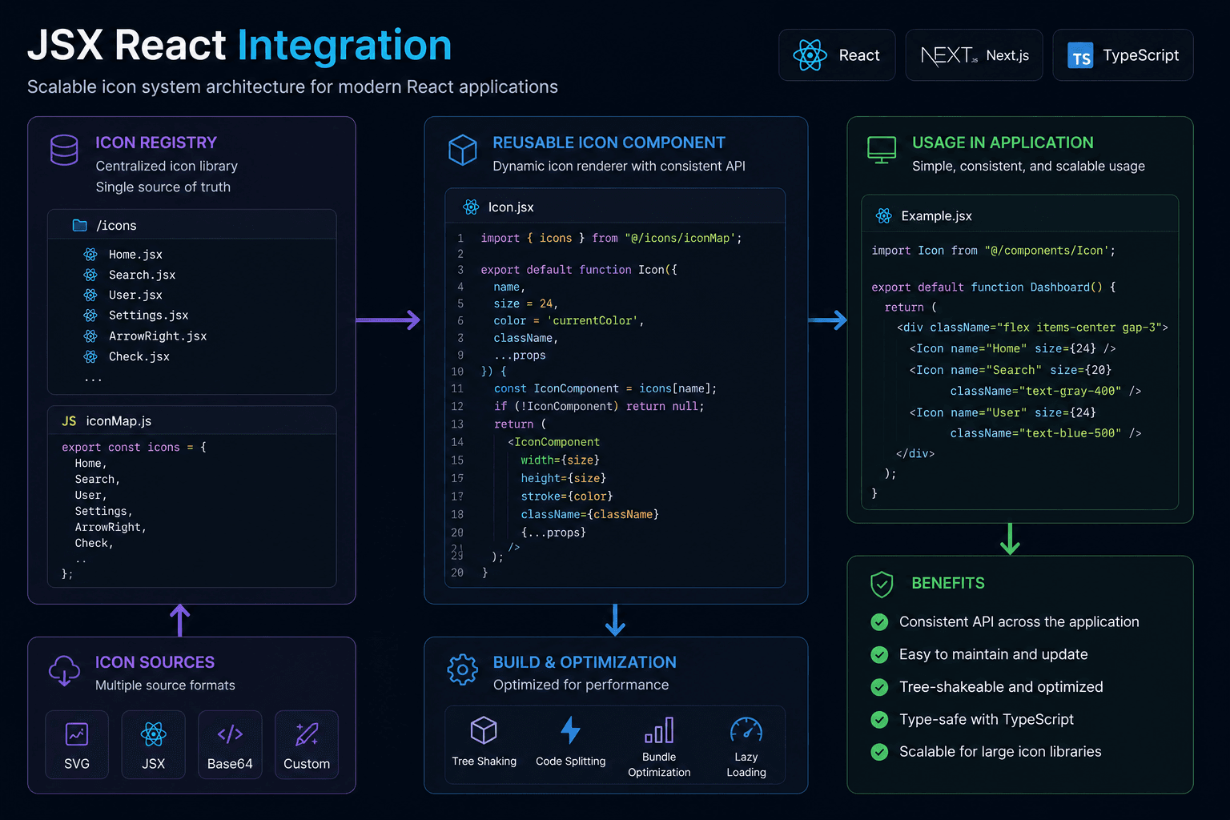Viewport: 1230px width, 820px height.
Task: Click the USAGE IN APPLICATION heading
Action: 1003,143
